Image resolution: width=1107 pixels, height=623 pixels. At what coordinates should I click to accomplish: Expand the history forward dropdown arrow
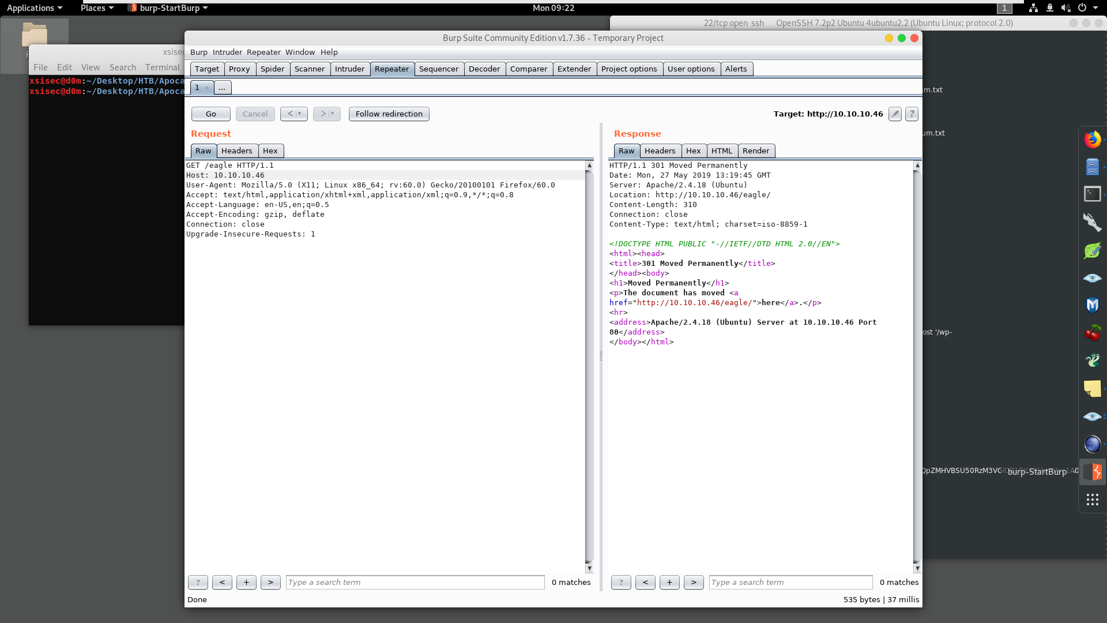332,114
